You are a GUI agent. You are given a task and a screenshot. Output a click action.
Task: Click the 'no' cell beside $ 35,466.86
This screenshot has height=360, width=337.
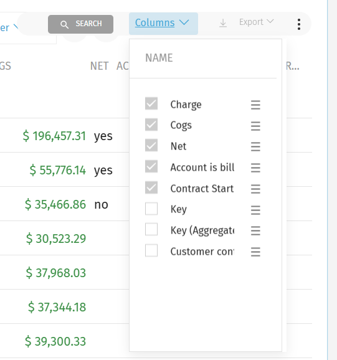101,204
